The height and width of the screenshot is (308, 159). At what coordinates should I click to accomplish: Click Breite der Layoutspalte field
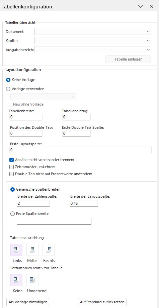[84, 203]
